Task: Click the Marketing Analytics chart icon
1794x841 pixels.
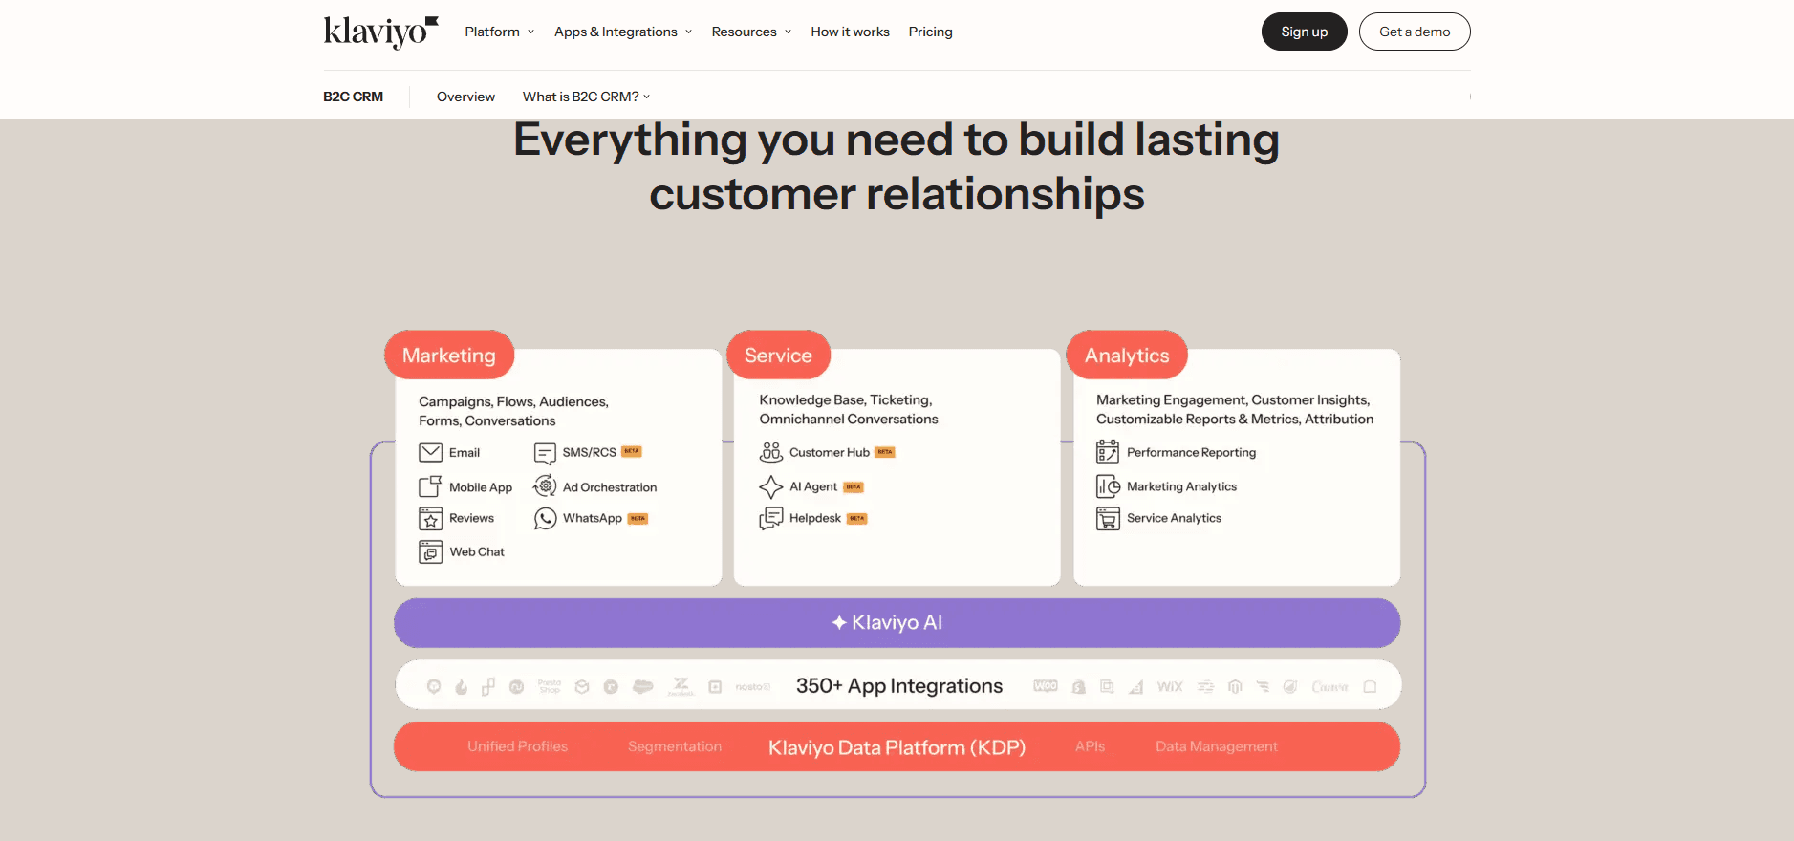Action: [1108, 485]
